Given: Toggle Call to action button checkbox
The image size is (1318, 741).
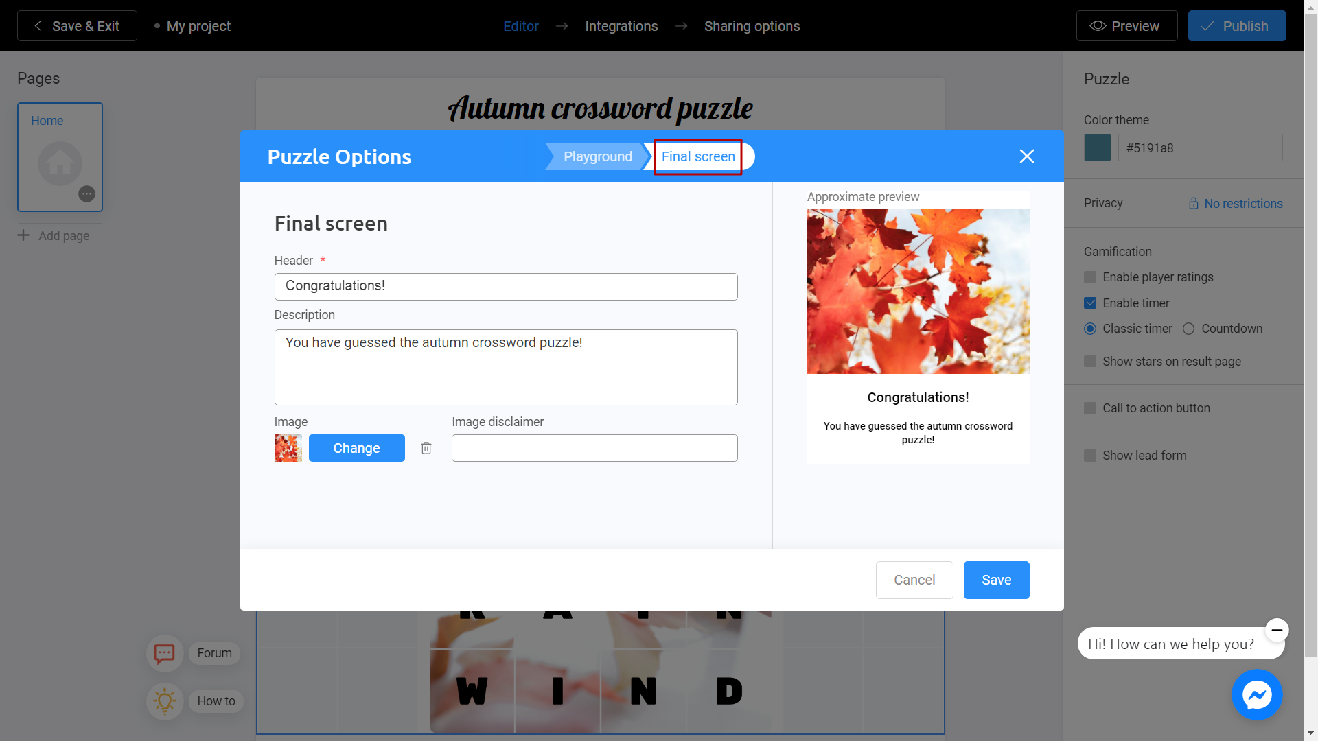Looking at the screenshot, I should (x=1090, y=408).
